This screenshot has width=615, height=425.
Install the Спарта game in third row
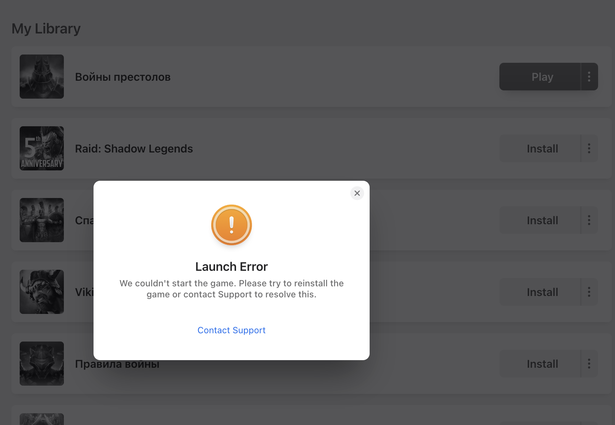(x=540, y=220)
